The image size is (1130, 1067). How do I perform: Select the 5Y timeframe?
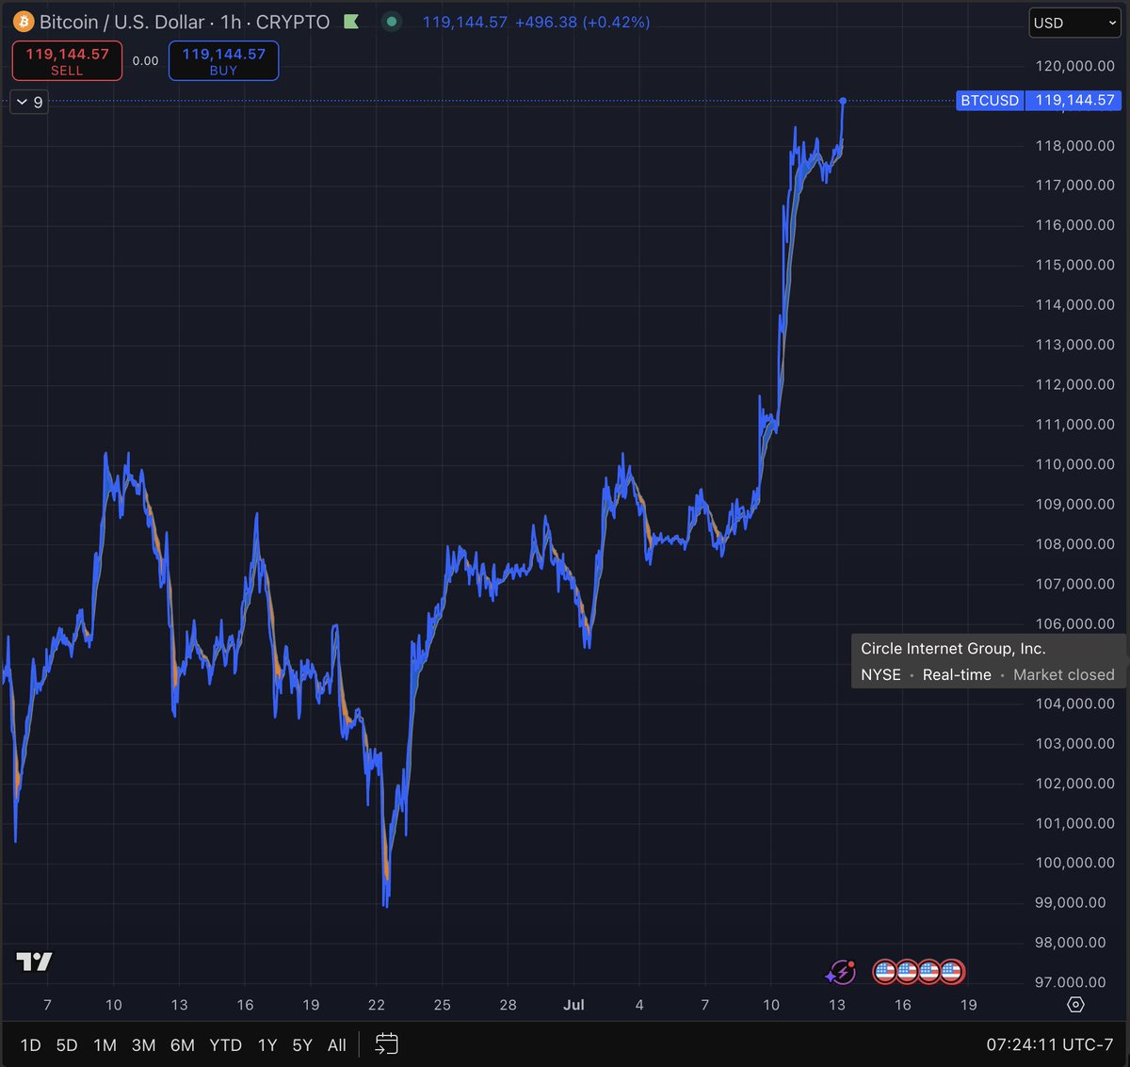(301, 1045)
